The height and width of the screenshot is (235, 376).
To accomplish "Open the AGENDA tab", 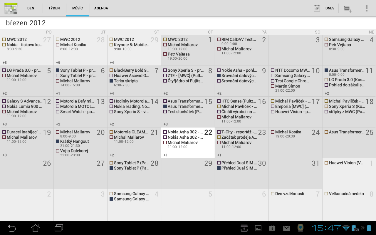I will coord(101,8).
